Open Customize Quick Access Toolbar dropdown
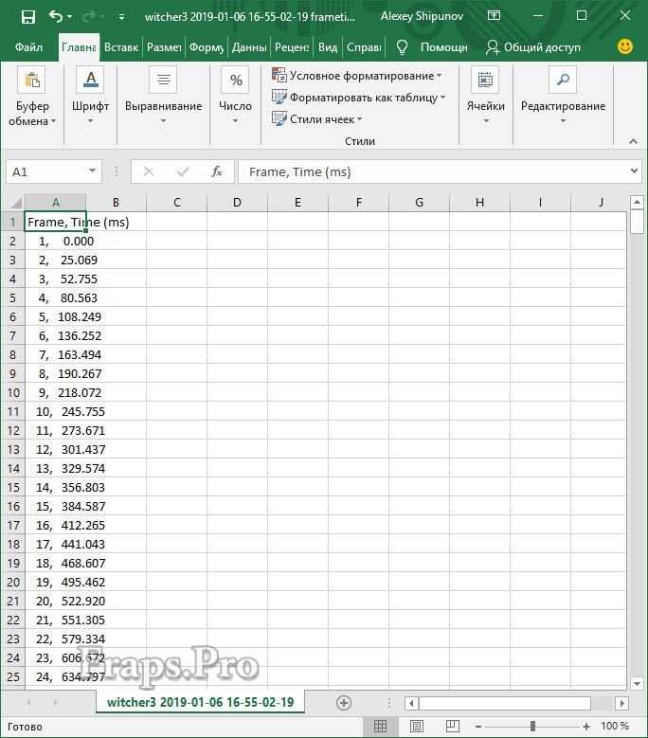Viewport: 648px width, 738px height. tap(121, 17)
